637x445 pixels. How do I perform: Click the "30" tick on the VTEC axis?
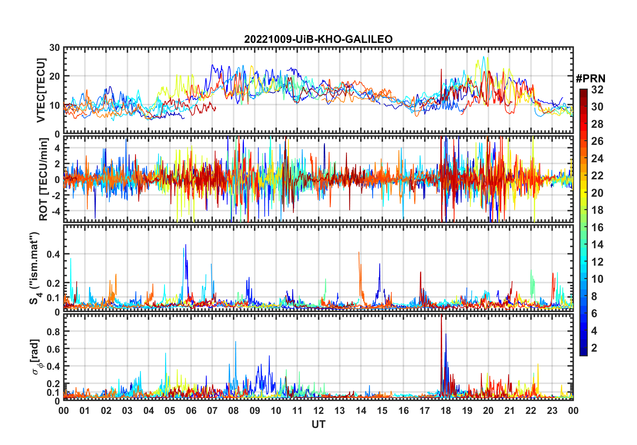click(x=55, y=48)
